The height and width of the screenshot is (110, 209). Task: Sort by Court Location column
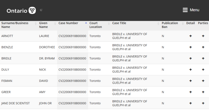point(99,25)
